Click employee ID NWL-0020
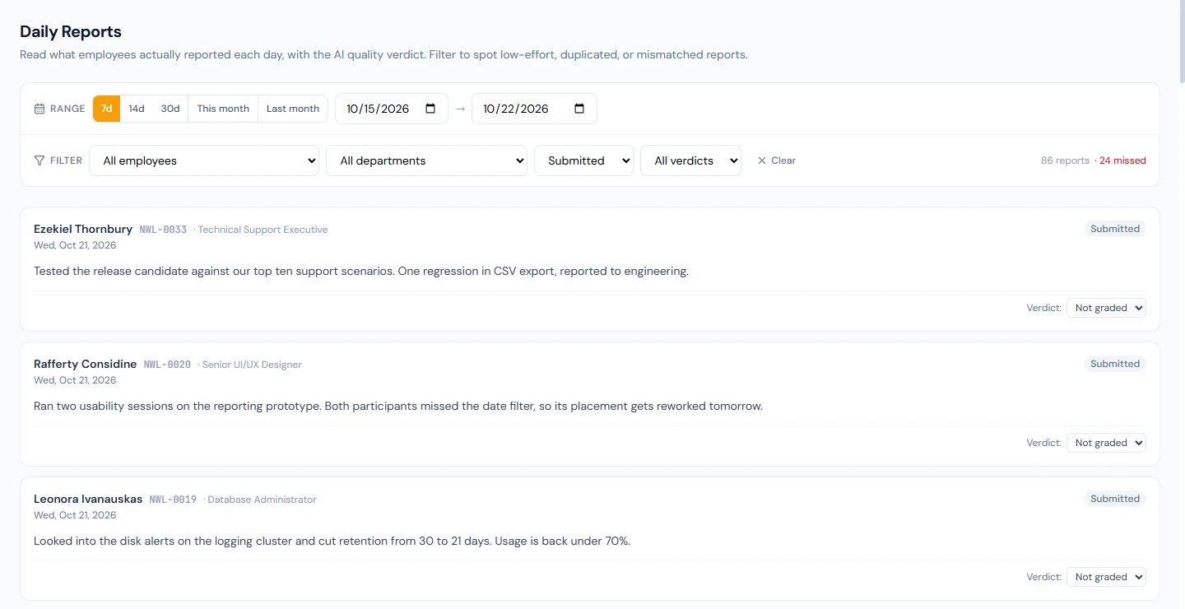The height and width of the screenshot is (609, 1185). point(167,365)
